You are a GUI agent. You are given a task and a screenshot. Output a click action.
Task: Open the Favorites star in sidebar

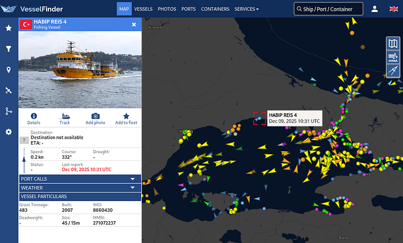9,28
